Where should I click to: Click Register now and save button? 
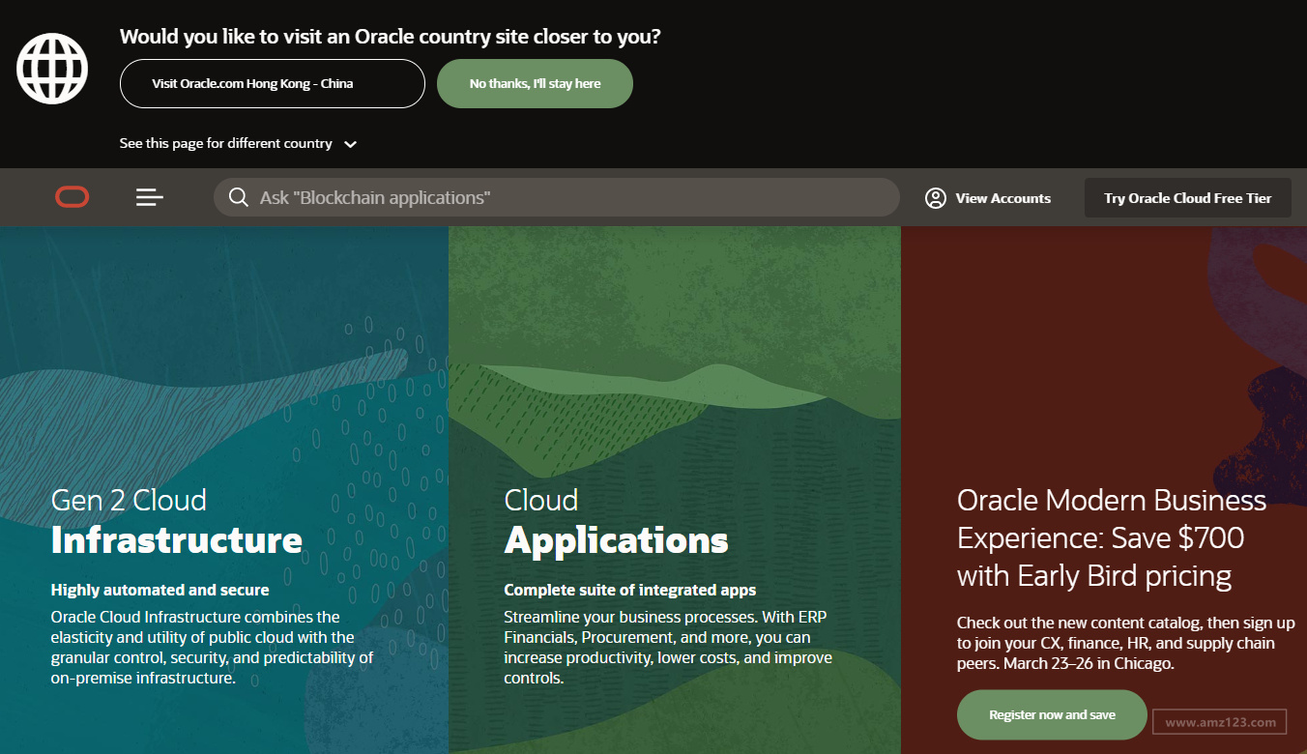(x=1052, y=715)
